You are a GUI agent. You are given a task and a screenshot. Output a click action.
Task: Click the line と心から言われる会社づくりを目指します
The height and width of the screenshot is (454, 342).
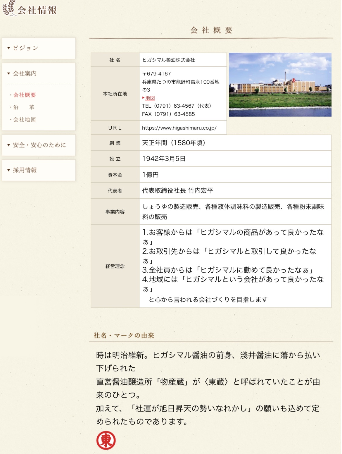(x=208, y=300)
